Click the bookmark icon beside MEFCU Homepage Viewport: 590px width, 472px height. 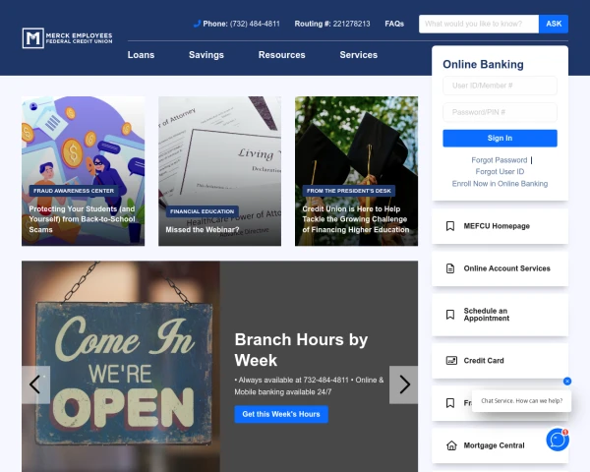coord(450,226)
